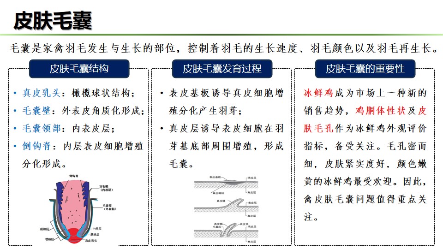Screen dimensions: 443x249
Task: Click the intro sentence beginning 毛囊是家禽羽毛
Action: 221,49
